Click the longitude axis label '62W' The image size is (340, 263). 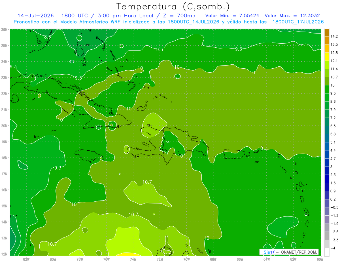[293, 259]
